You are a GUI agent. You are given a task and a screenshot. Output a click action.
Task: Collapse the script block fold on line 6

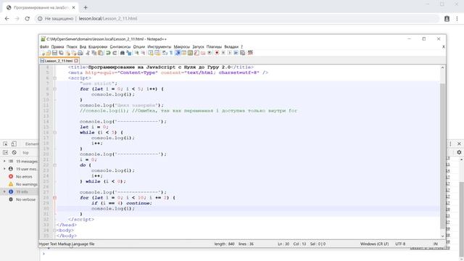tap(55, 78)
